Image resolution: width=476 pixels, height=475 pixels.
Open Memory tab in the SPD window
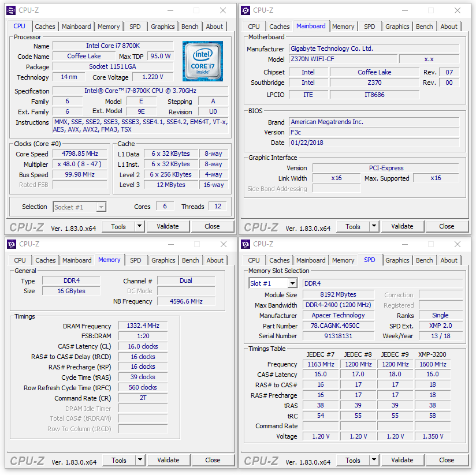tap(343, 260)
